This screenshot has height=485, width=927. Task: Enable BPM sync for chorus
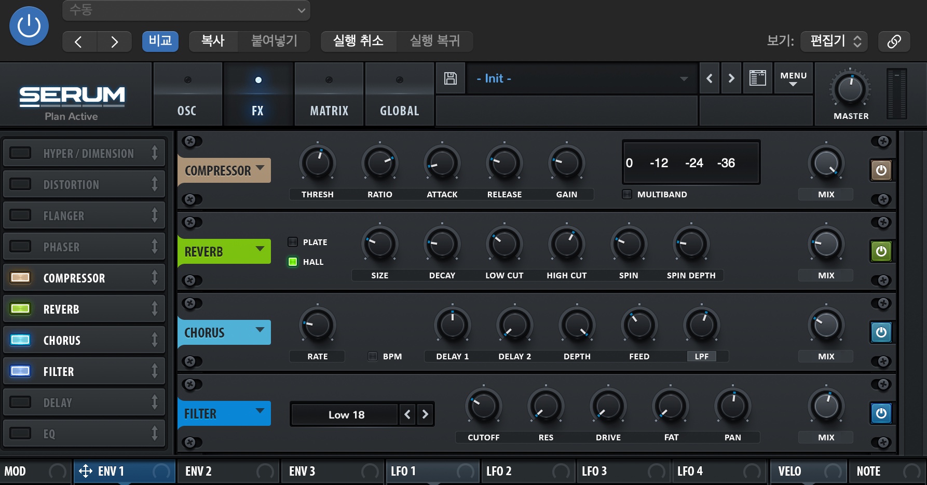coord(373,356)
